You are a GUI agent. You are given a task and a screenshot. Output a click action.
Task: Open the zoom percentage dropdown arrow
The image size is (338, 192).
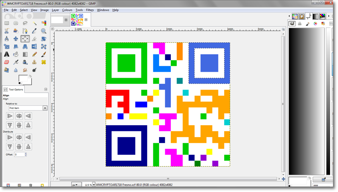pos(94,185)
